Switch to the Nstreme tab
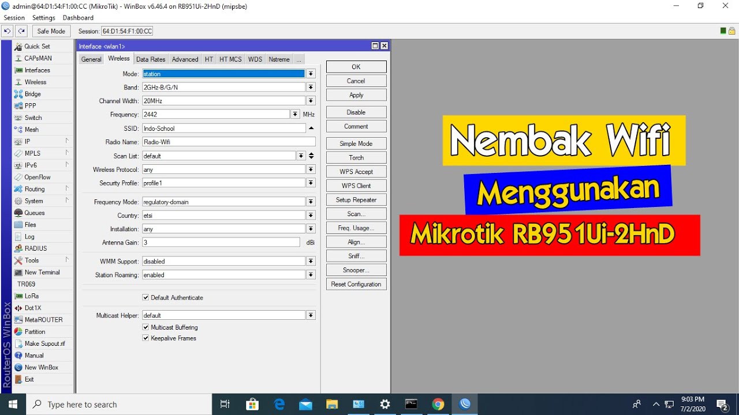The height and width of the screenshot is (415, 739). click(279, 59)
